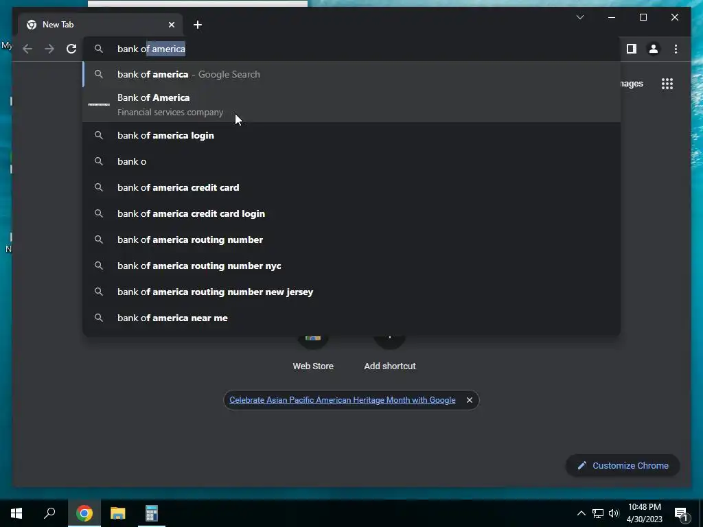Screen dimensions: 703x527
Task: Open Asian Pacific American Heritage Month link
Action: 343,400
